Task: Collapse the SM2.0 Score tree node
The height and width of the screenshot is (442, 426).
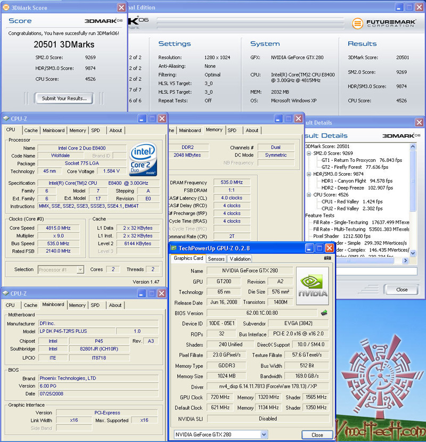Action: [x=309, y=153]
